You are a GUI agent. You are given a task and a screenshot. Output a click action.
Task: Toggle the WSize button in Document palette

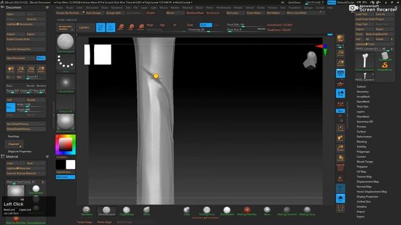41,58
